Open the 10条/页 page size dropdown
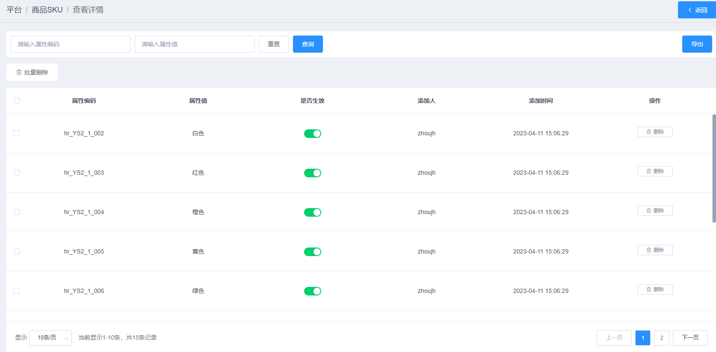Screen dimensions: 716x352 pos(50,338)
